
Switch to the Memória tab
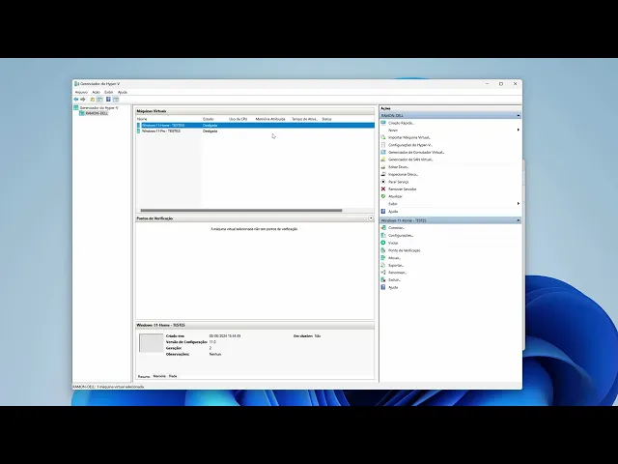click(159, 376)
